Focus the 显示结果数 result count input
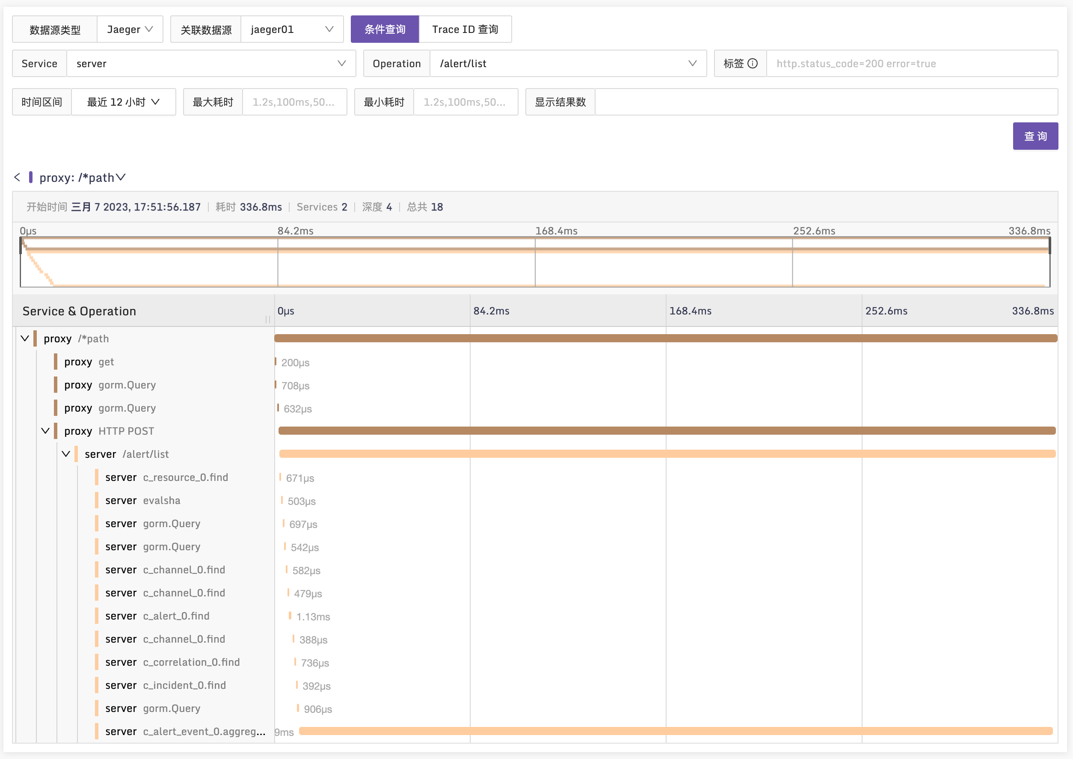 pyautogui.click(x=826, y=102)
